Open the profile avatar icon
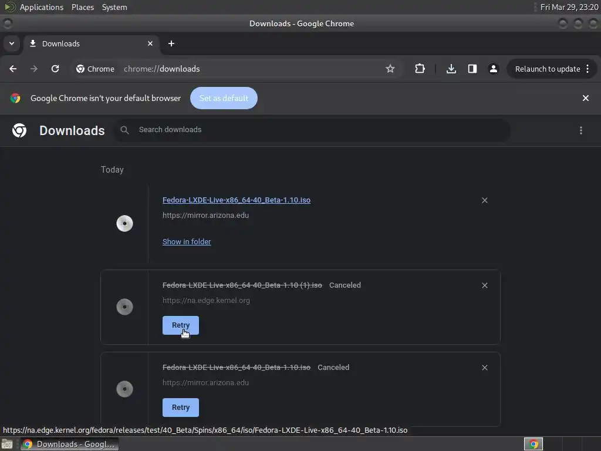This screenshot has height=451, width=601. (x=493, y=69)
